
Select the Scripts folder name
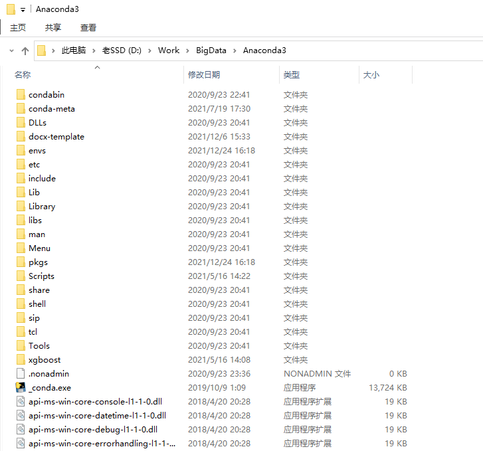point(42,276)
